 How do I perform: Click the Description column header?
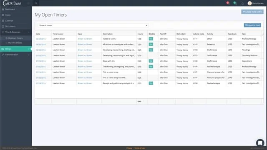[108, 34]
